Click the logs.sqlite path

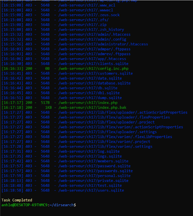point(90,156)
